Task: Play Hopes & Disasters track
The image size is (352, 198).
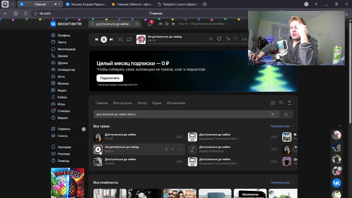Action: (x=193, y=149)
